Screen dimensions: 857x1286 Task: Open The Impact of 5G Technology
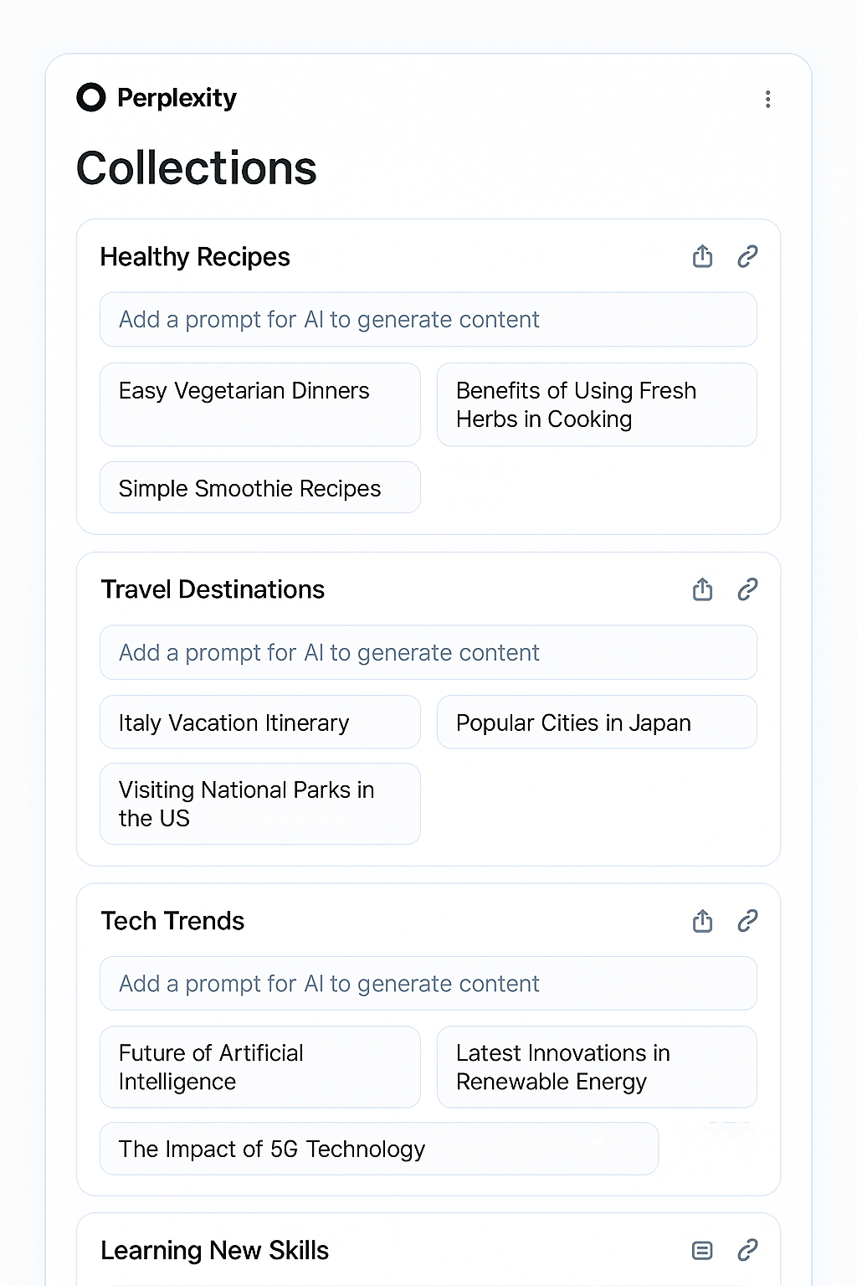point(379,1149)
